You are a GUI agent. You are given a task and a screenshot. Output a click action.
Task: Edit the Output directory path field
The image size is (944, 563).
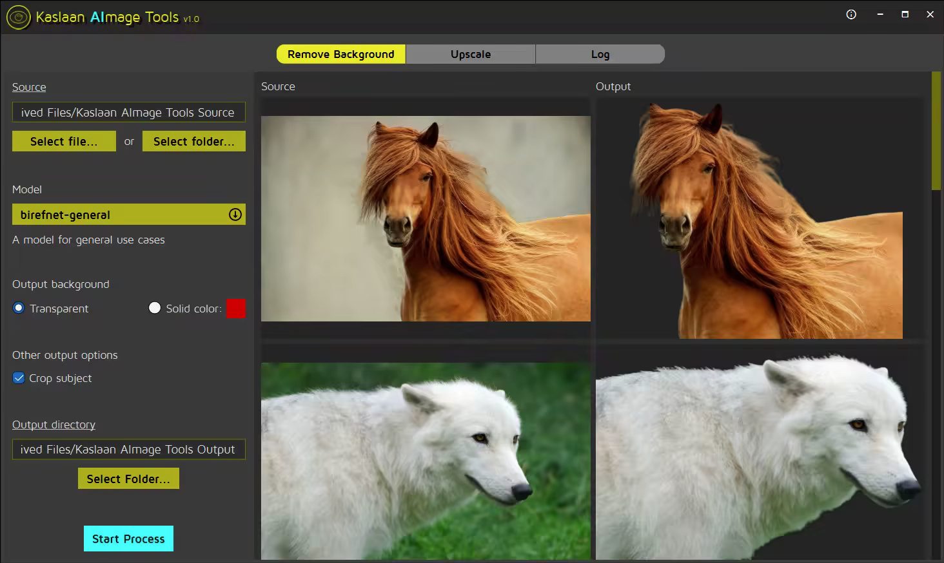(x=128, y=449)
